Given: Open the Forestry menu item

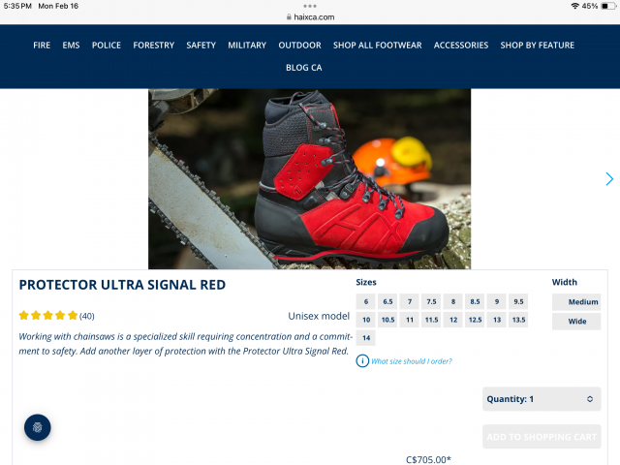Looking at the screenshot, I should (x=153, y=46).
